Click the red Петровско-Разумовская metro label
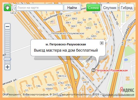 coord(112,70)
